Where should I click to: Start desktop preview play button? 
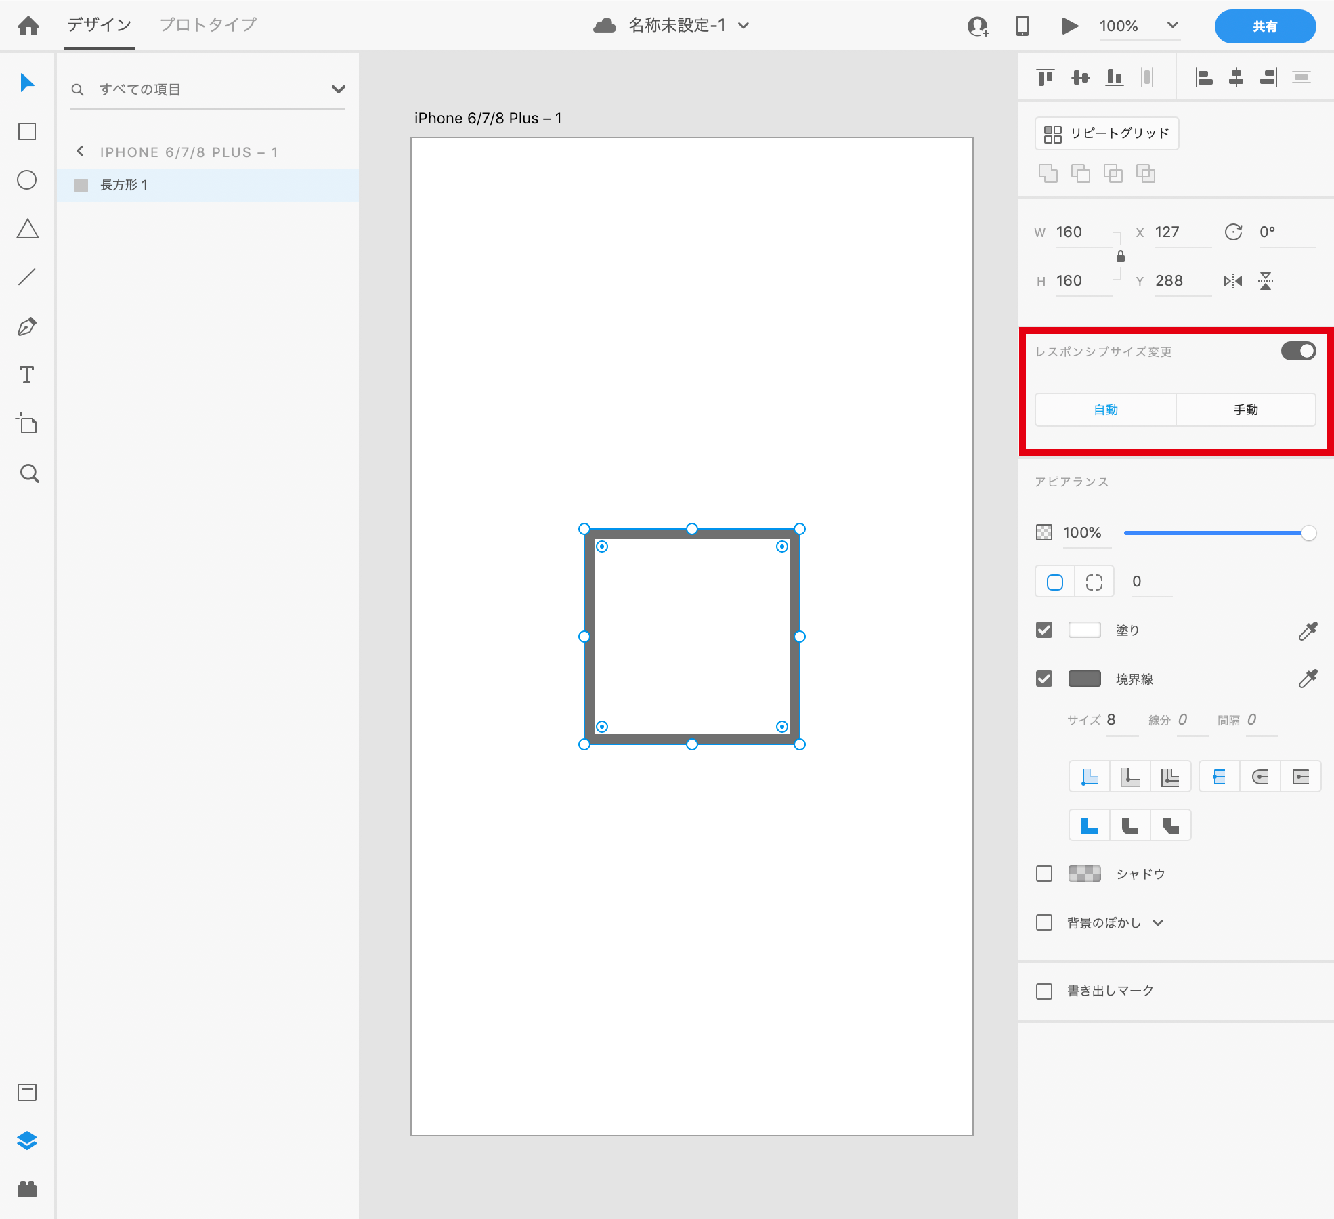[x=1070, y=26]
